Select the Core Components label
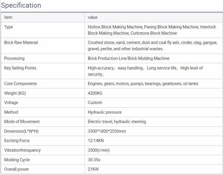This screenshot has width=223, height=175. pos(20,84)
